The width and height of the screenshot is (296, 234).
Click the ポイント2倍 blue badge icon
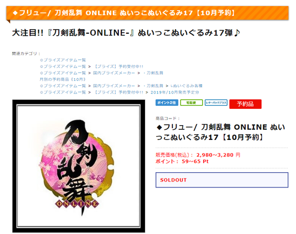(x=167, y=103)
